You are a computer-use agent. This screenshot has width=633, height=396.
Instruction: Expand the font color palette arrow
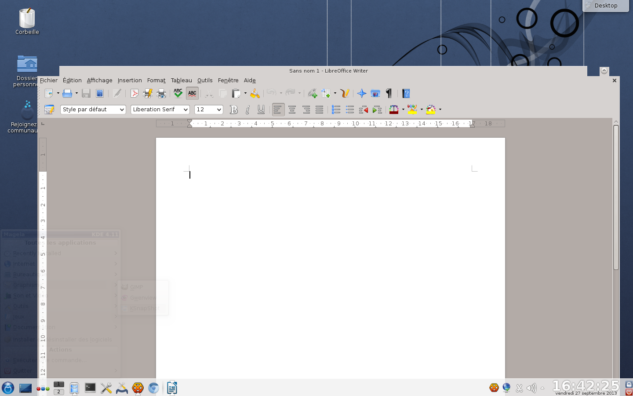pos(403,110)
